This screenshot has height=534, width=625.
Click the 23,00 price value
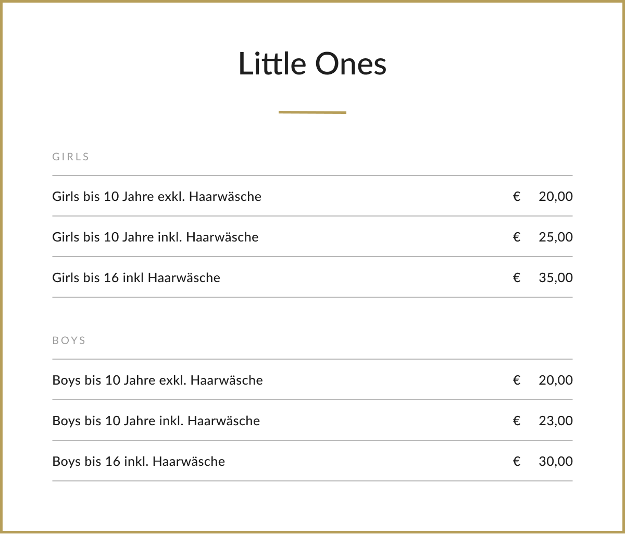556,421
